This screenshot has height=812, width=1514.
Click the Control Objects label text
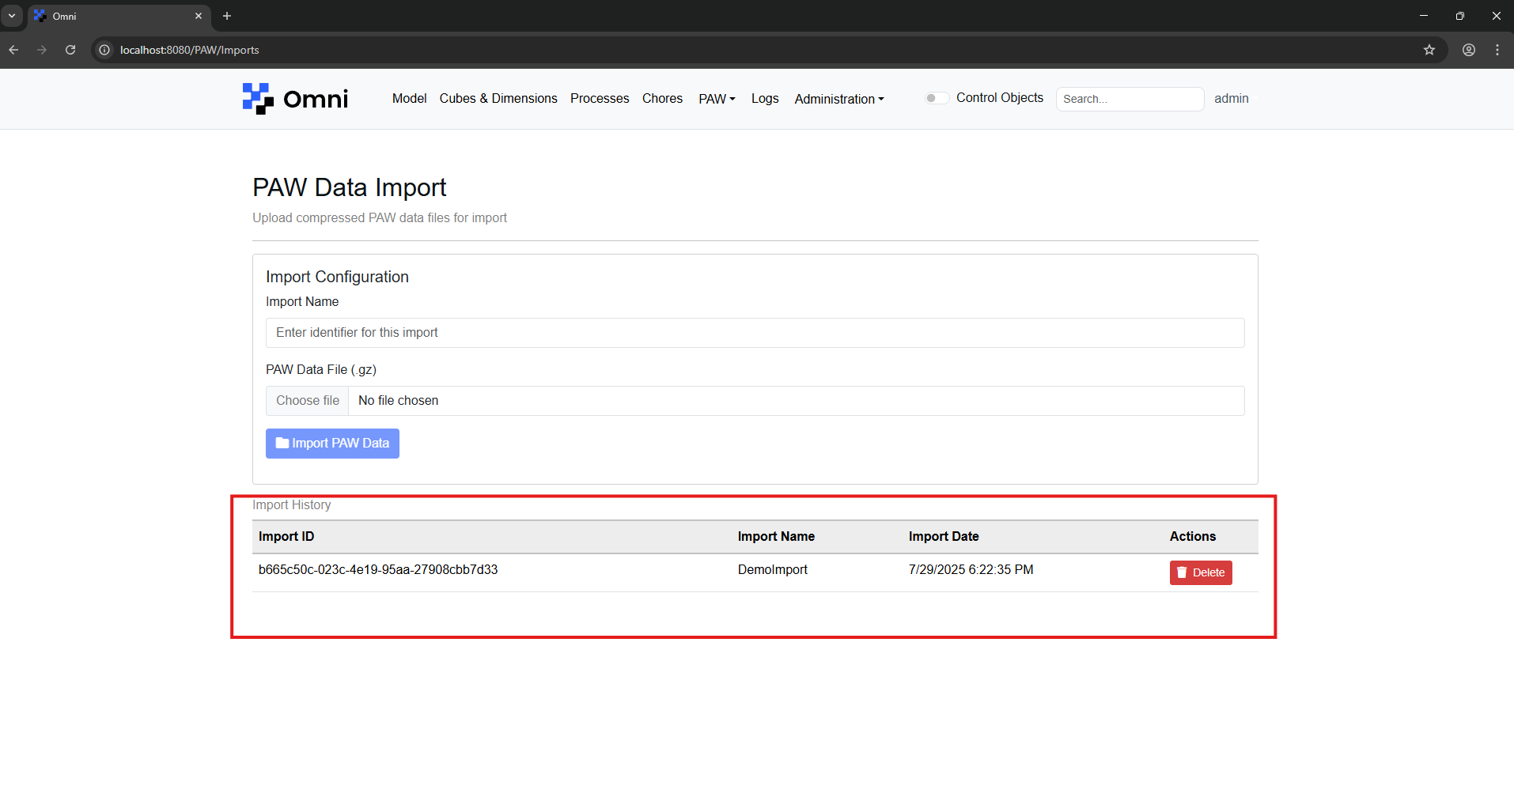point(1000,97)
